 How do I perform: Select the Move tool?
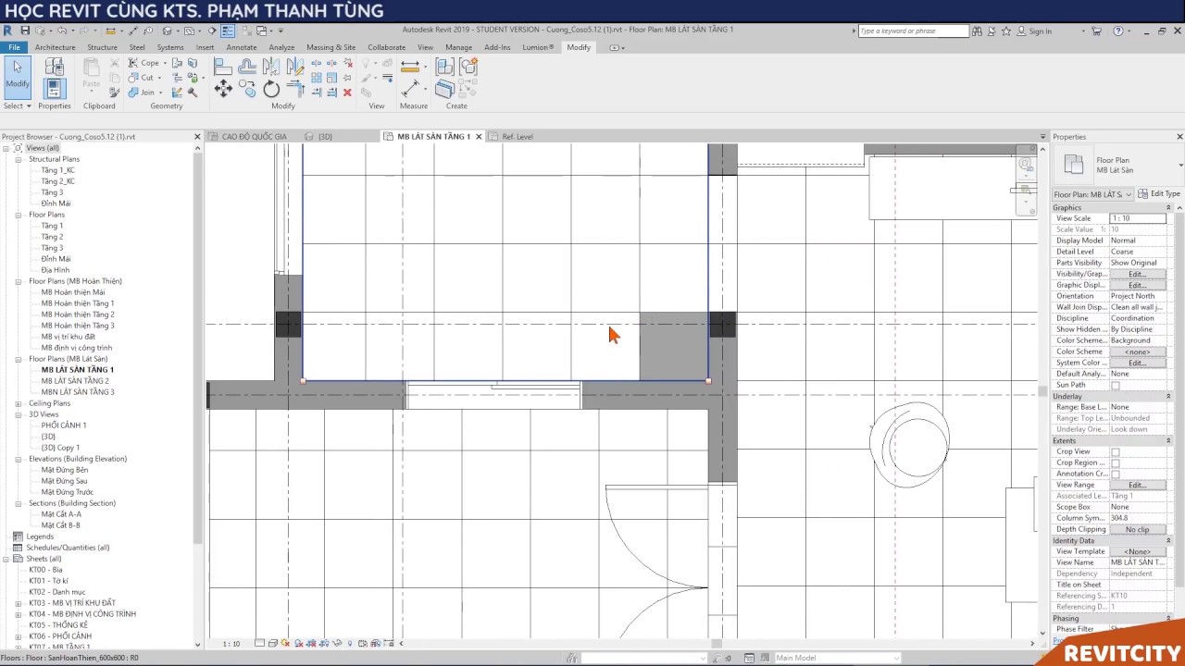click(x=223, y=89)
